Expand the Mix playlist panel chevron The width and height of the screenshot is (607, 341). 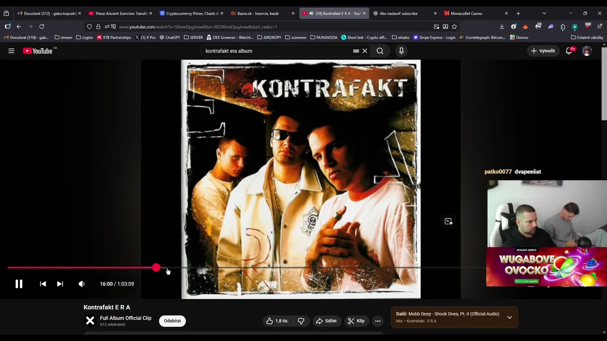(x=509, y=317)
